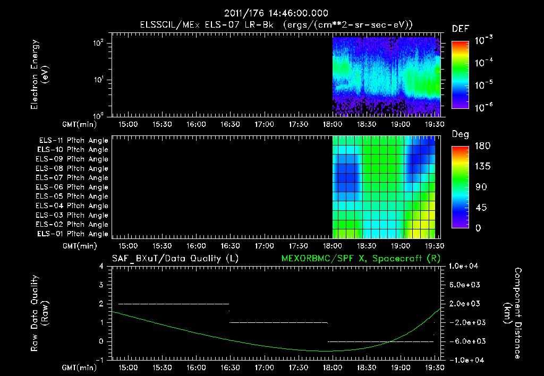544x376 pixels.
Task: Click the ELS-04 Pitch Angle row label
Action: click(x=72, y=206)
